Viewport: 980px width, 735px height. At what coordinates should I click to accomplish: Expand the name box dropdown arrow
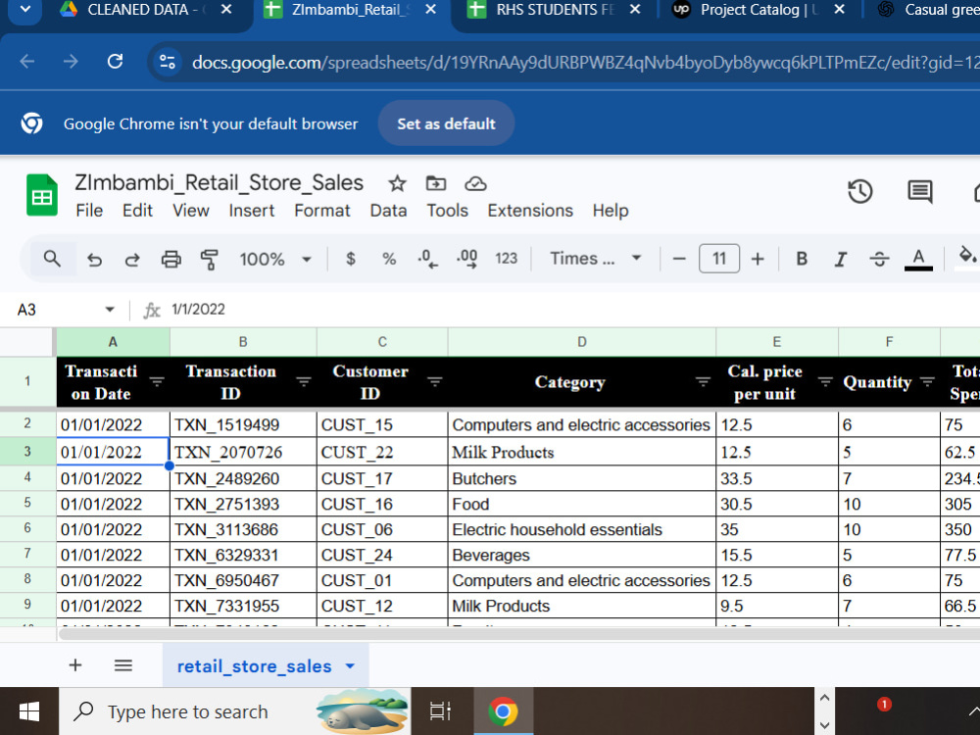(x=110, y=310)
